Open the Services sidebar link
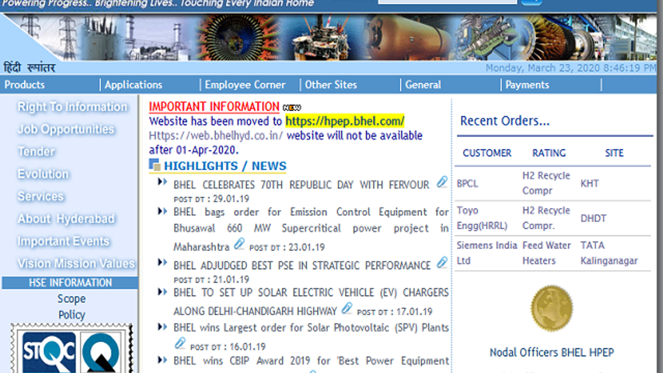 tap(41, 196)
